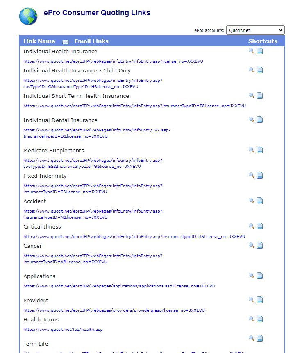The width and height of the screenshot is (302, 353).
Task: Click the 'Providers' title
Action: point(36,301)
